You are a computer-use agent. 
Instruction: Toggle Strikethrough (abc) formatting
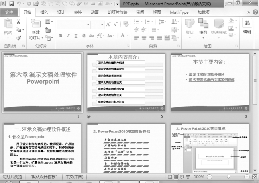click(92, 36)
